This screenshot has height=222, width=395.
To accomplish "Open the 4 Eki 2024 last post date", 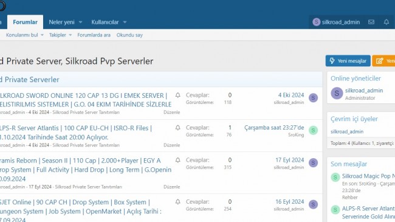I will click(291, 95).
